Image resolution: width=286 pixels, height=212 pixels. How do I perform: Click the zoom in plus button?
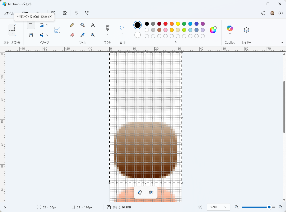[281, 207]
